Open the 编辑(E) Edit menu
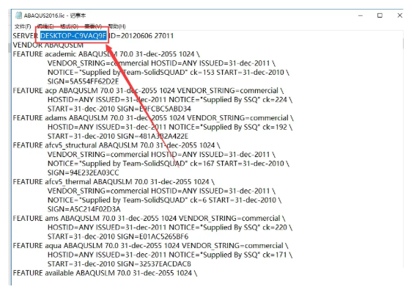Screen dimensions: 414x306 coord(45,26)
